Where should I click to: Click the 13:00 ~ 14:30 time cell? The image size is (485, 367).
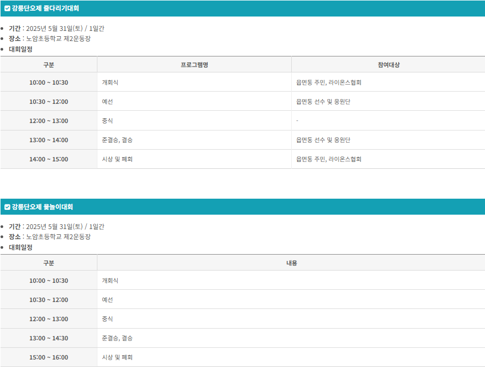click(48, 338)
